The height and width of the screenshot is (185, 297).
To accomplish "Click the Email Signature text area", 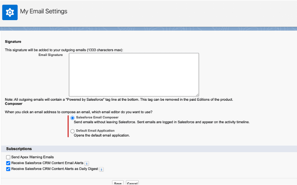I will pos(134,75).
